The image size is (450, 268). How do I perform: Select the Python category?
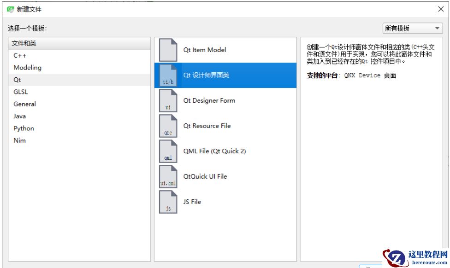tap(79, 128)
